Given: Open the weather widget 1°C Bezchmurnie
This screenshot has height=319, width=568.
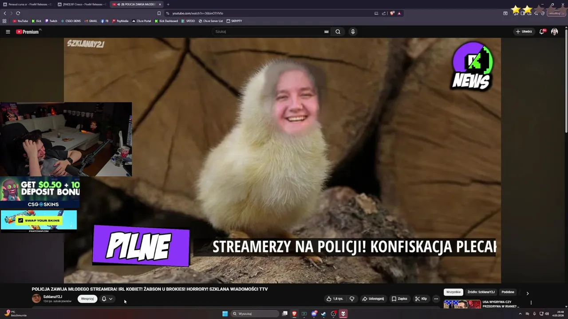Looking at the screenshot, I should (16, 313).
